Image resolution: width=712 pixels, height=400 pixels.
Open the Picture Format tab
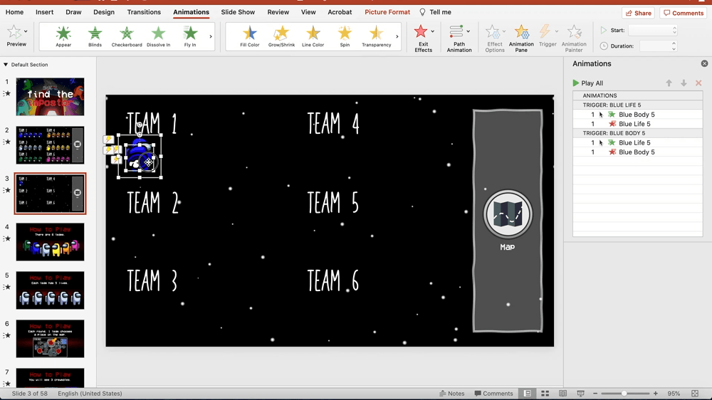coord(387,12)
